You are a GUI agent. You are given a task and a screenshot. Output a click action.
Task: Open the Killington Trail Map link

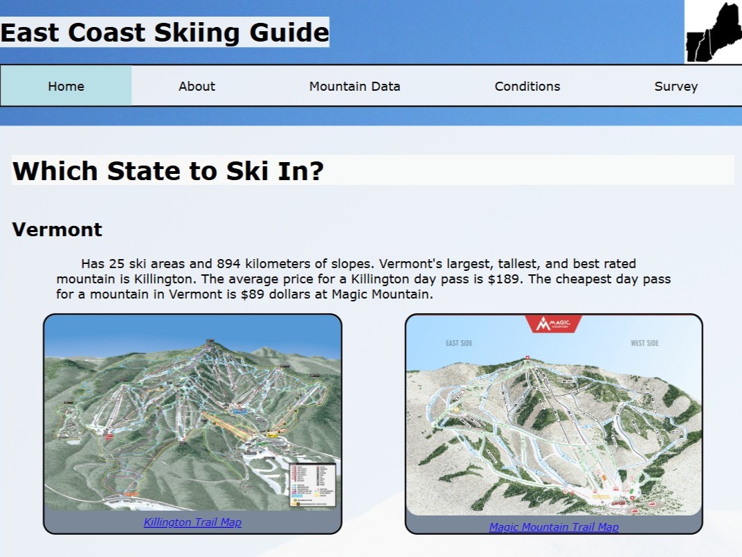tap(192, 522)
